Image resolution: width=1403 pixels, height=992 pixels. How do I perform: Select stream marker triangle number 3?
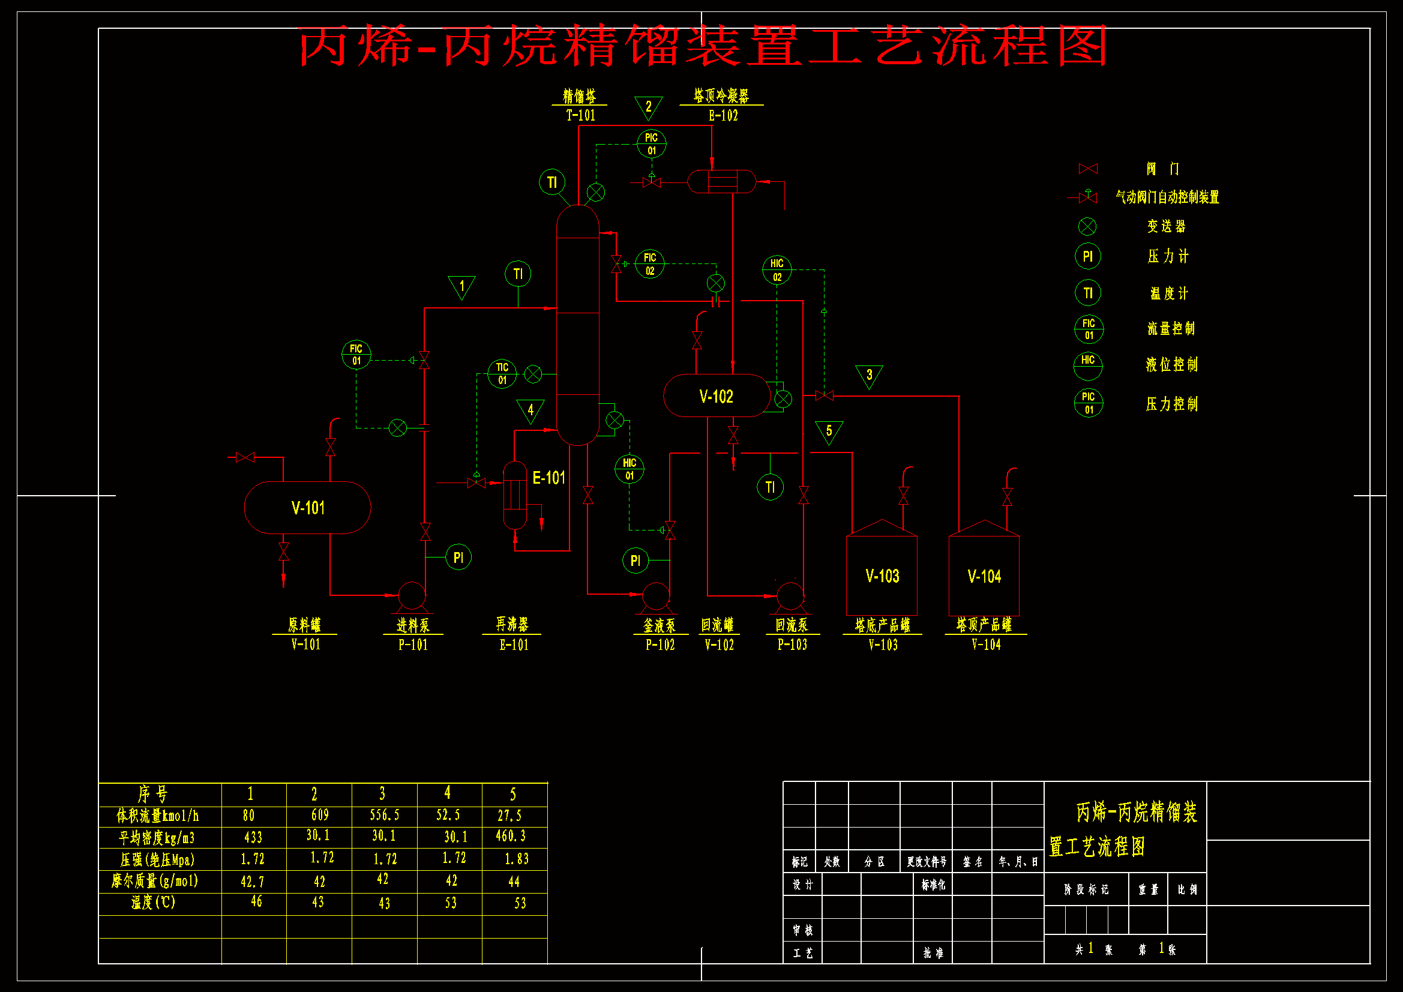coord(869,375)
